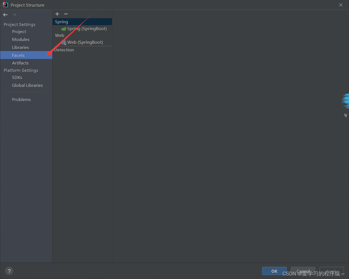Open Libraries settings page
The image size is (349, 279).
click(x=20, y=48)
